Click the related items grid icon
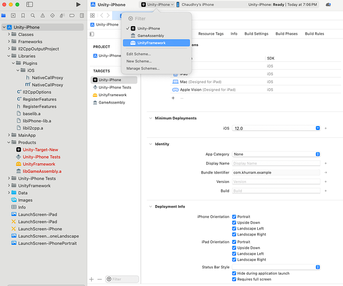This screenshot has width=343, height=286. pos(92,15)
